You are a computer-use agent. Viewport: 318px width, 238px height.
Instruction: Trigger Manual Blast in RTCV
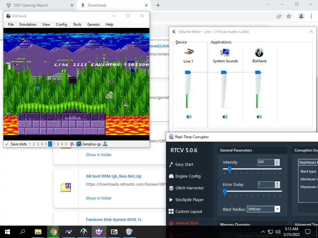(184, 223)
